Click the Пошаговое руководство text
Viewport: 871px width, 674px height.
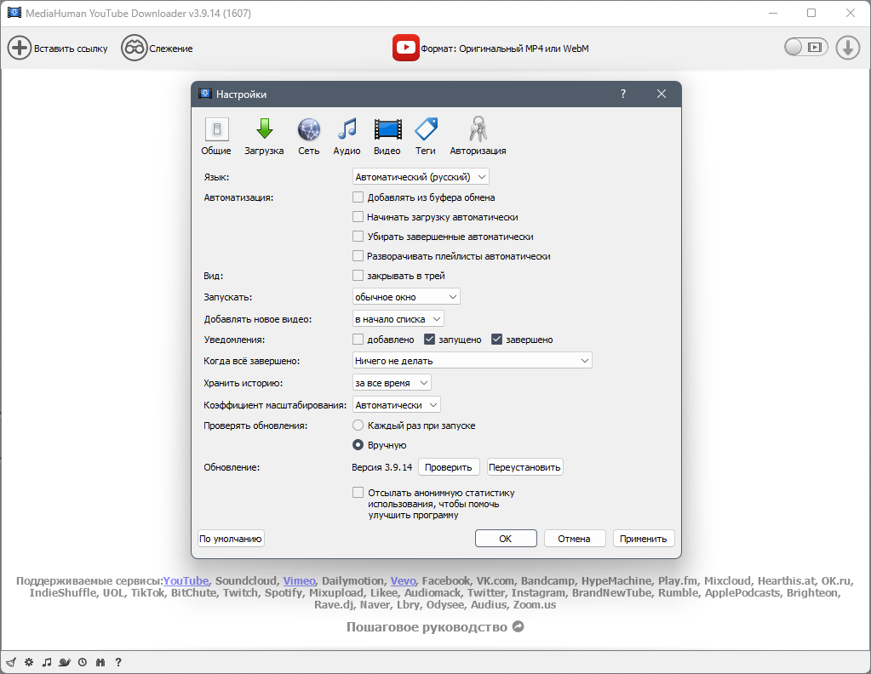(427, 627)
